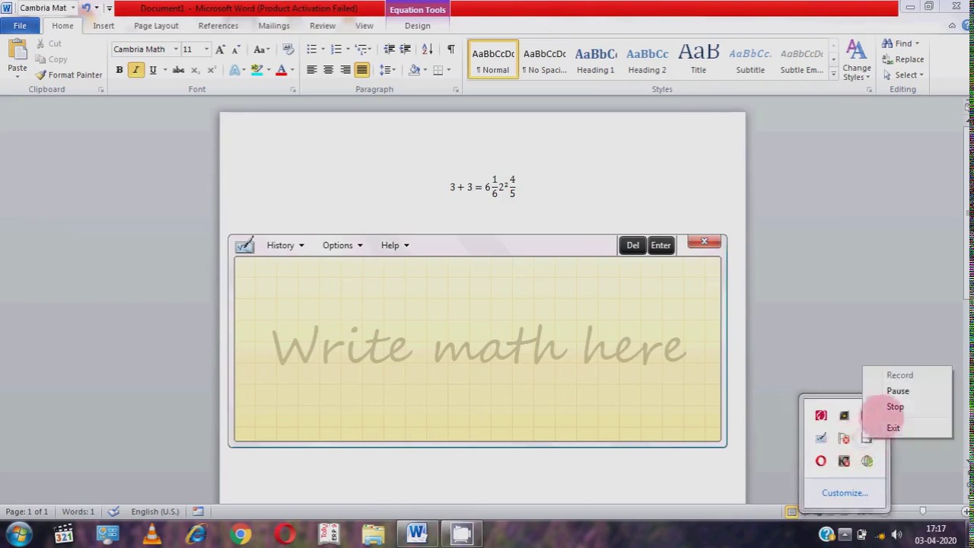
Task: Open the File tab
Action: [20, 26]
